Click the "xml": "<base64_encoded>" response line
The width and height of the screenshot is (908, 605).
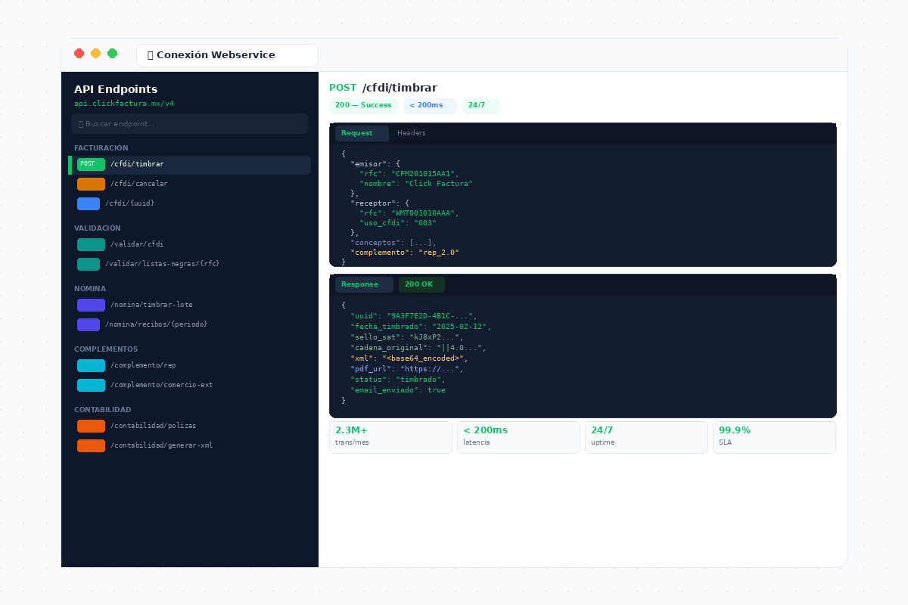pos(409,358)
